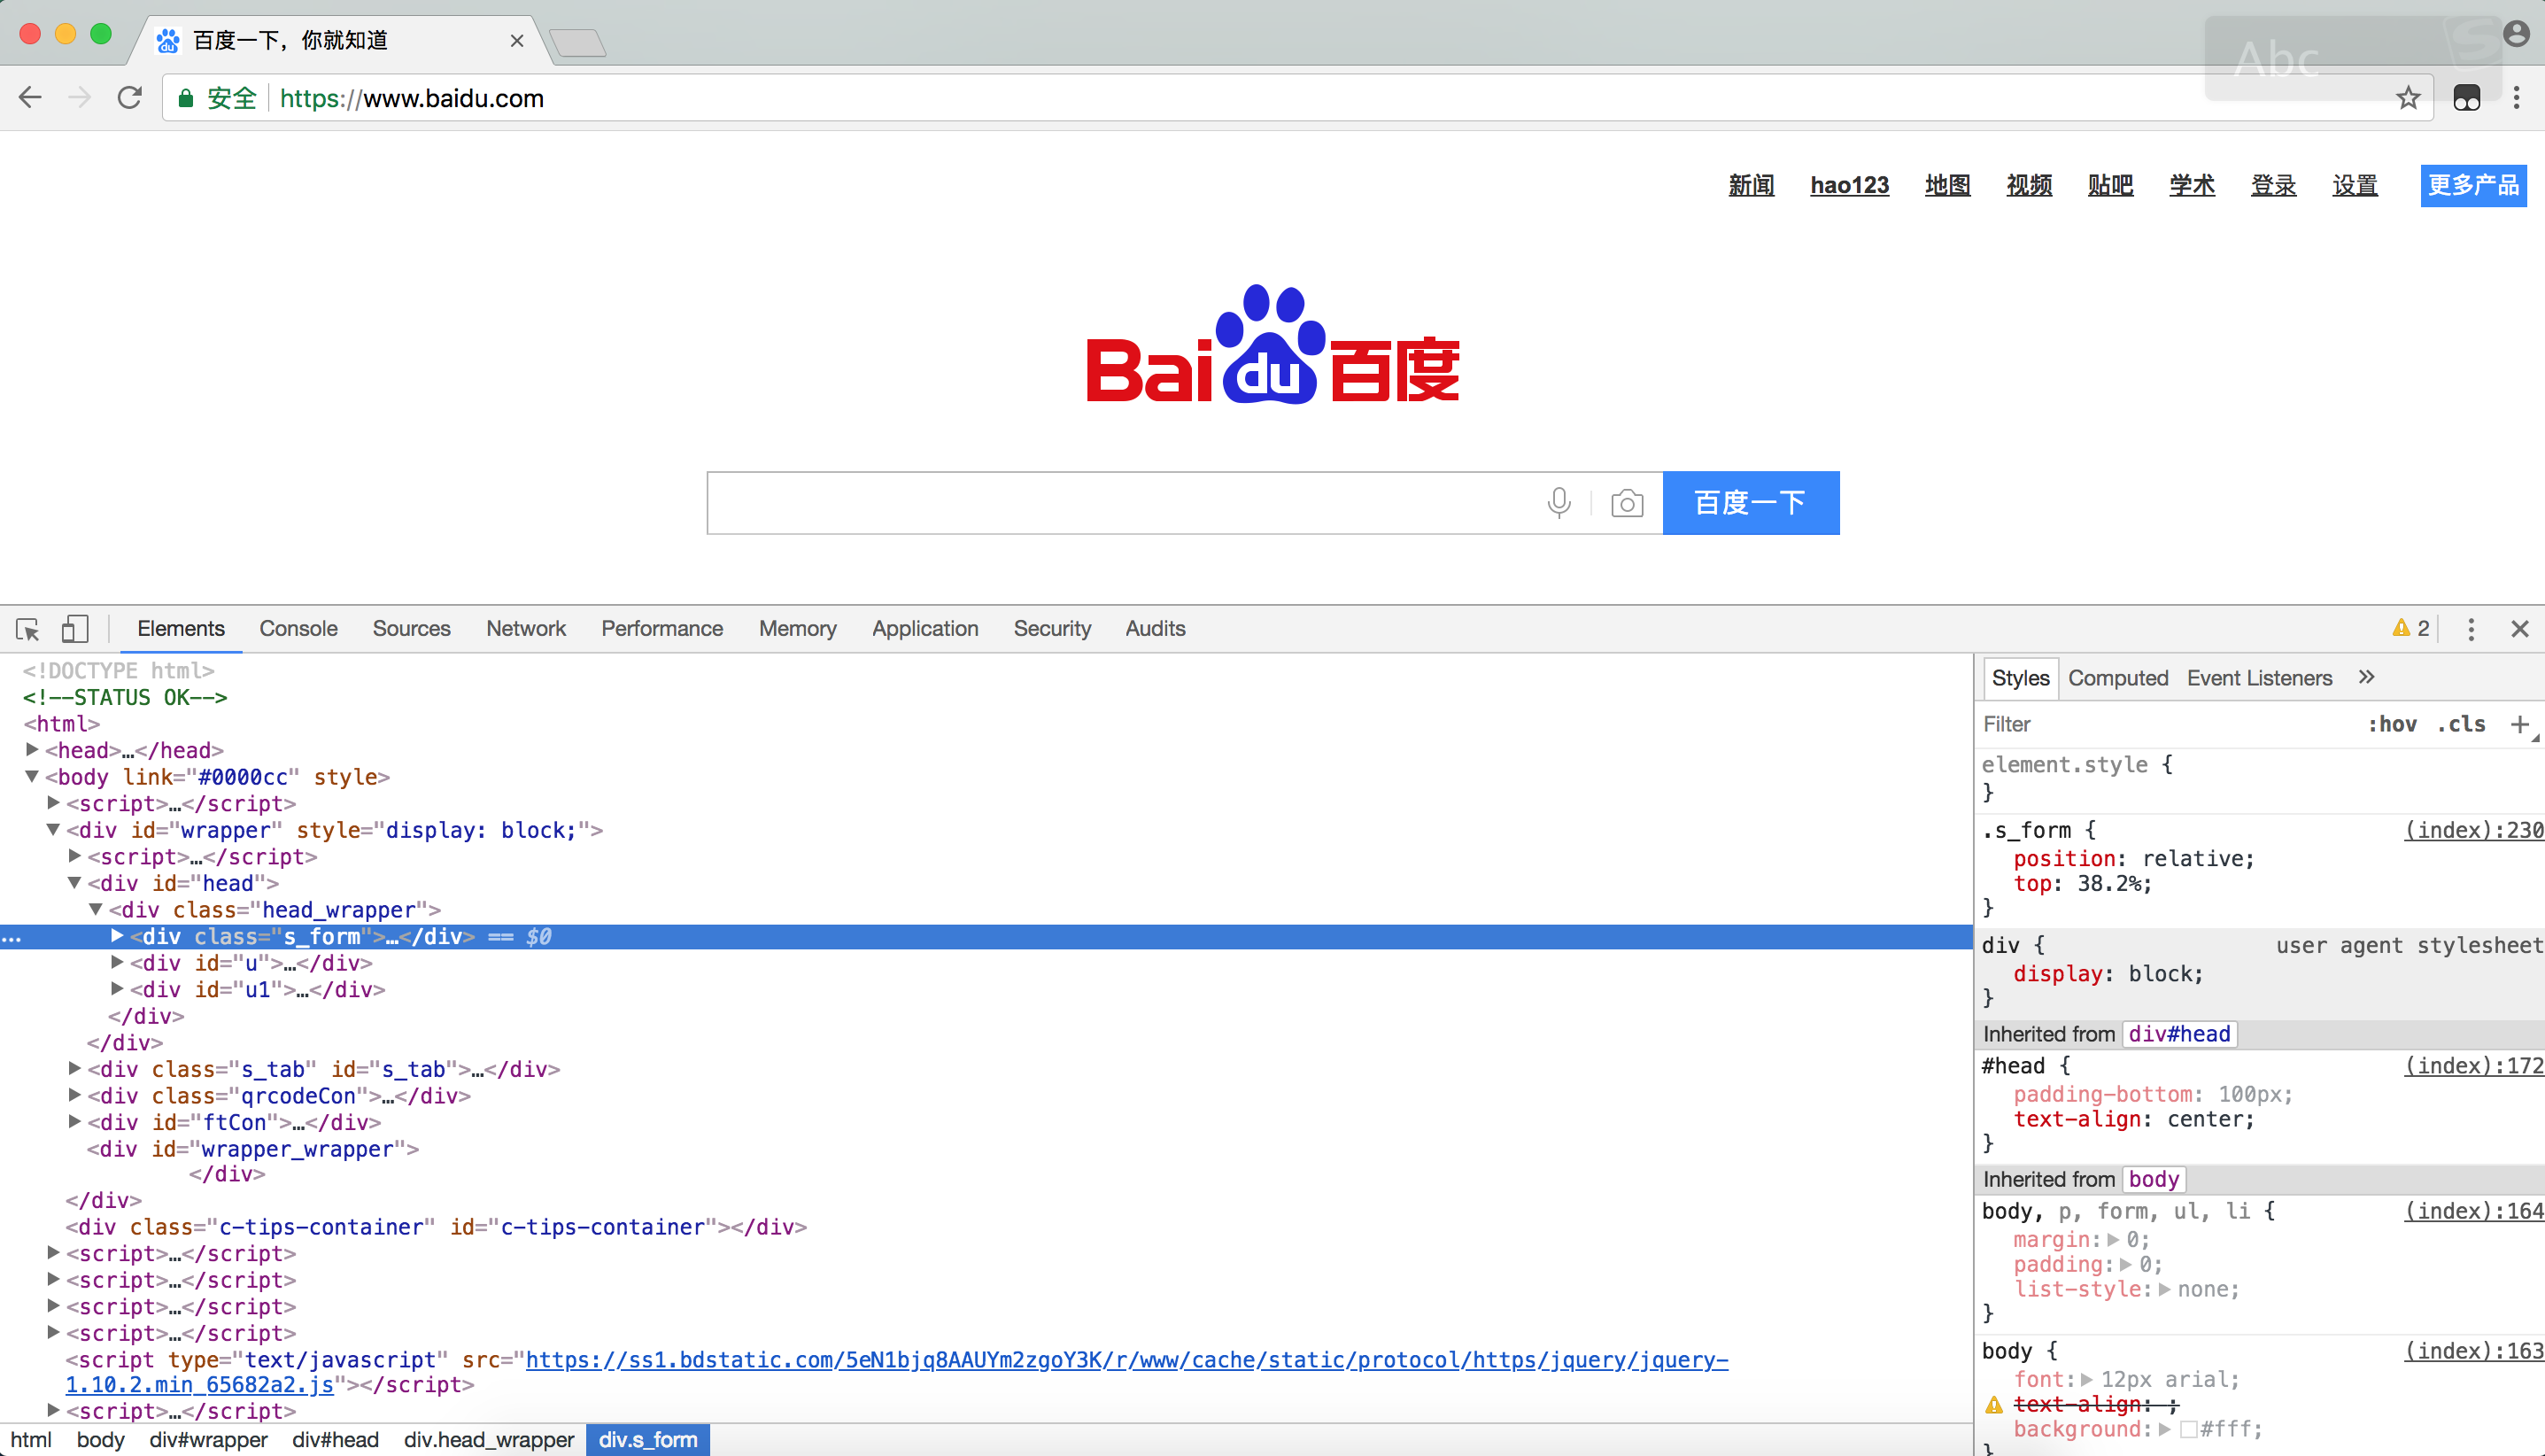Toggle the .cls class editor

2461,724
